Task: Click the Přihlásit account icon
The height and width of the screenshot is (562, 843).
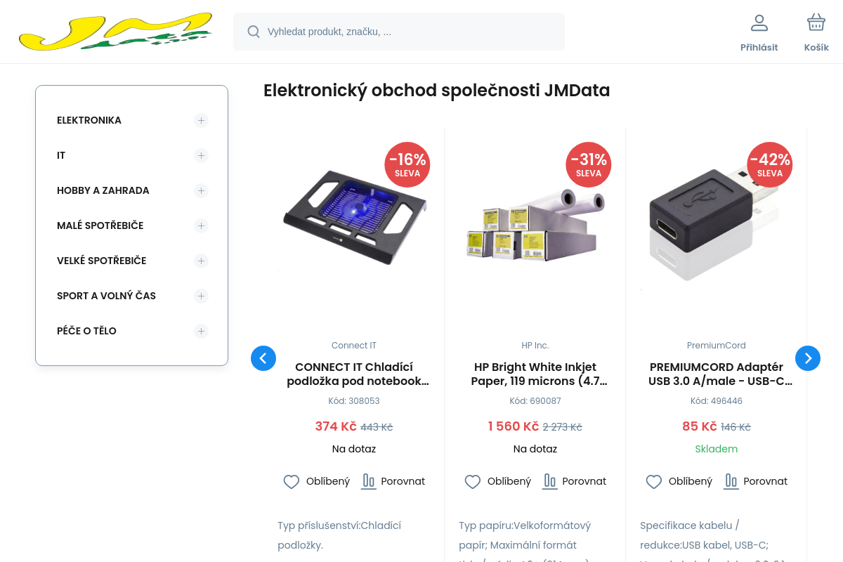Action: (x=759, y=22)
